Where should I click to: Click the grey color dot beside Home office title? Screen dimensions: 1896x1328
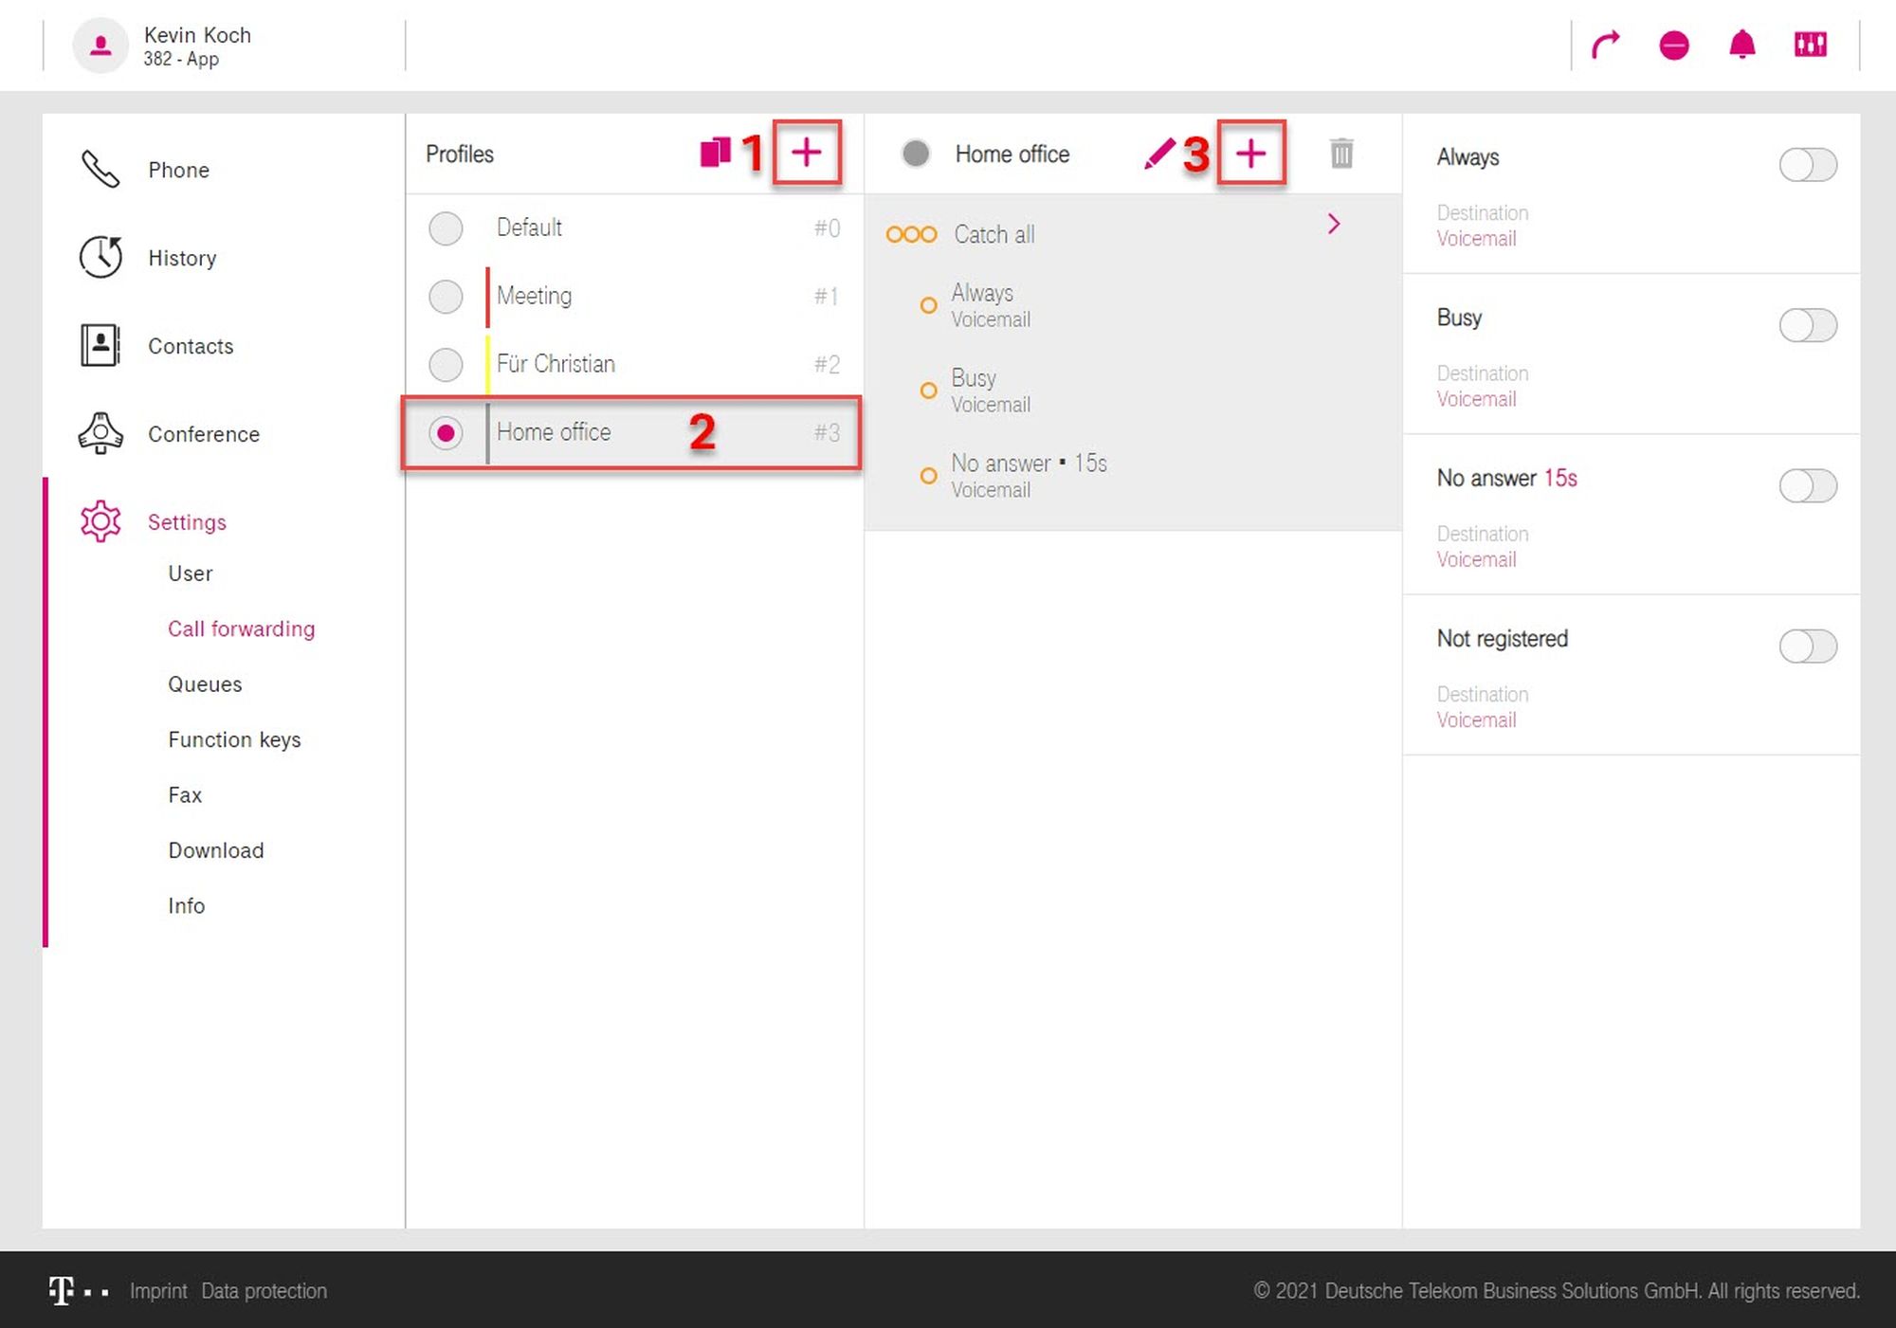point(916,154)
